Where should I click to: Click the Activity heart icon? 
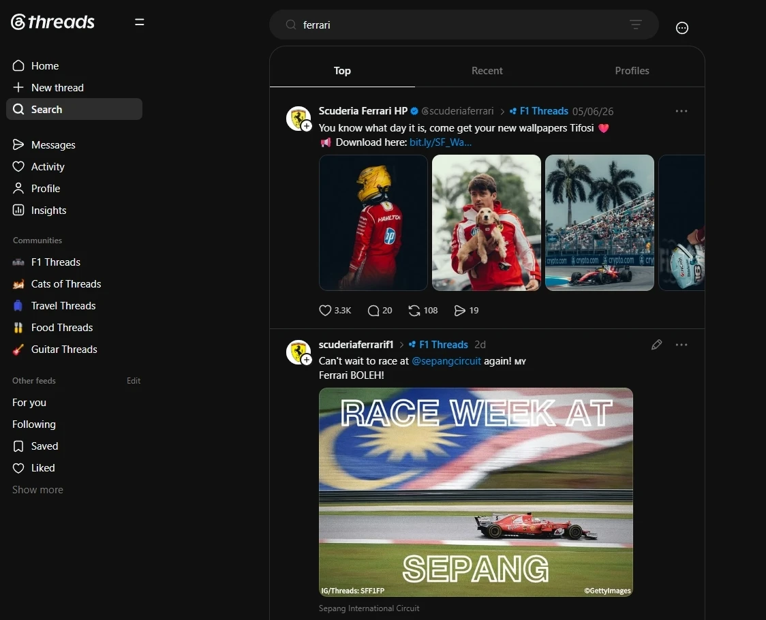(x=18, y=167)
